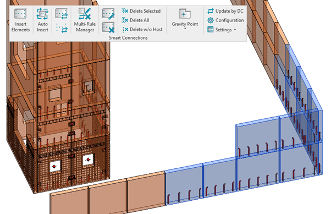This screenshot has height=214, width=331.
Task: Click Update by DC
Action: click(225, 11)
